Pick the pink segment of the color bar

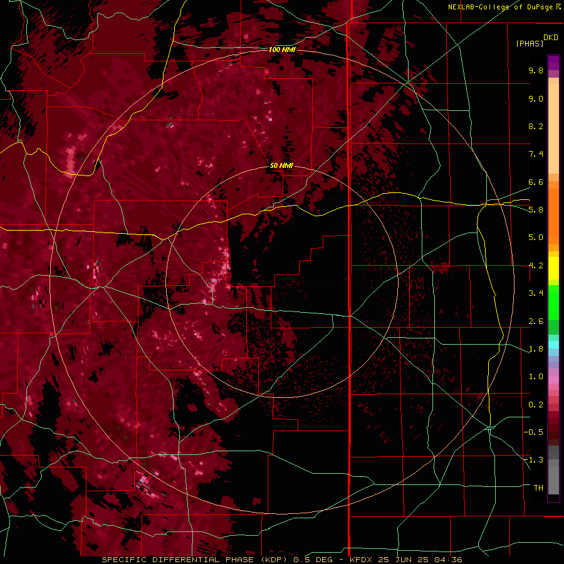point(553,380)
